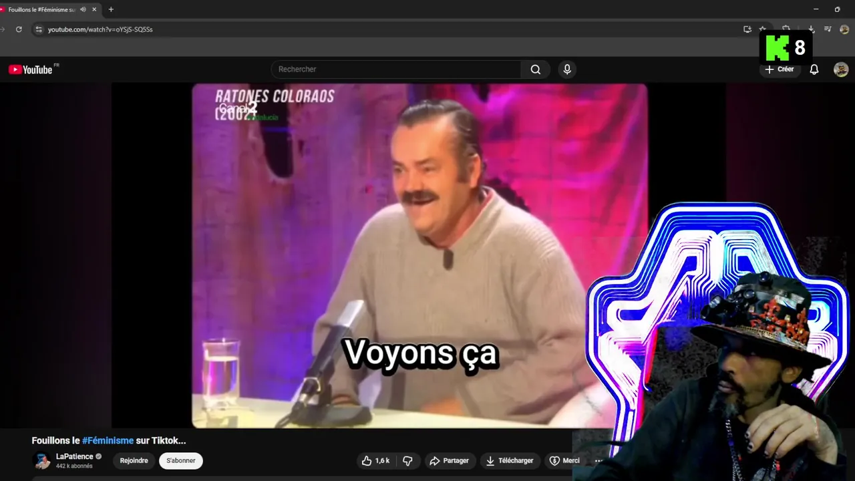
Task: Open the LaPatience channel name link
Action: coord(75,456)
